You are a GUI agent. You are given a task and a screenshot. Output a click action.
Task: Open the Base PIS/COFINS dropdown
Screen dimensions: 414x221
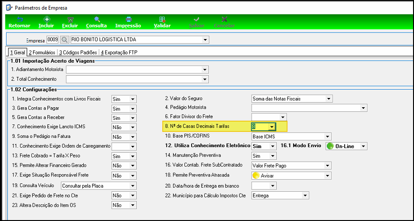(x=327, y=136)
